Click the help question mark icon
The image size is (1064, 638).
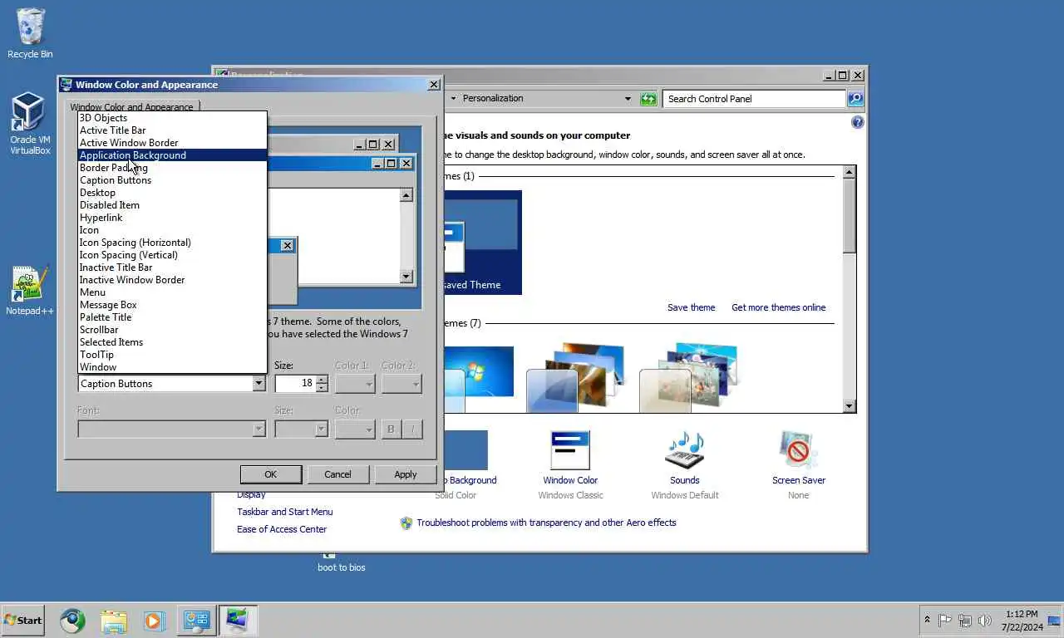tap(857, 122)
